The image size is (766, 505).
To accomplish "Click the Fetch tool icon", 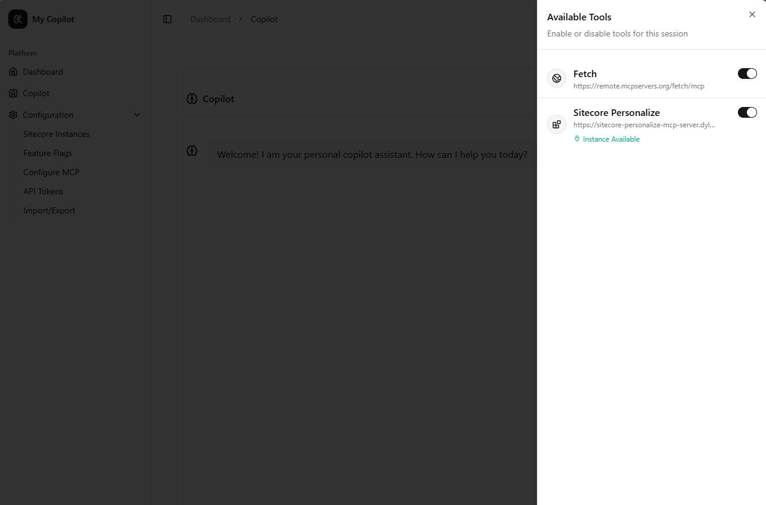I will [x=557, y=78].
